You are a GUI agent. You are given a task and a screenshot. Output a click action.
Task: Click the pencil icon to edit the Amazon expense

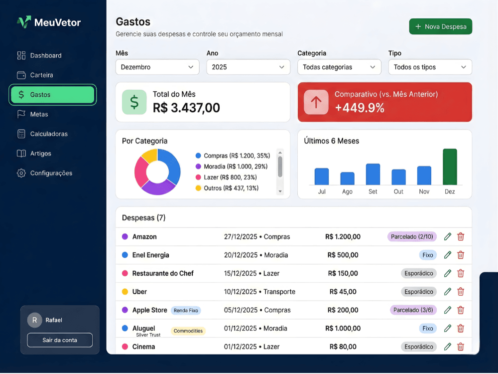447,236
